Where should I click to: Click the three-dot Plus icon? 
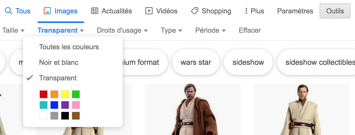(246, 11)
